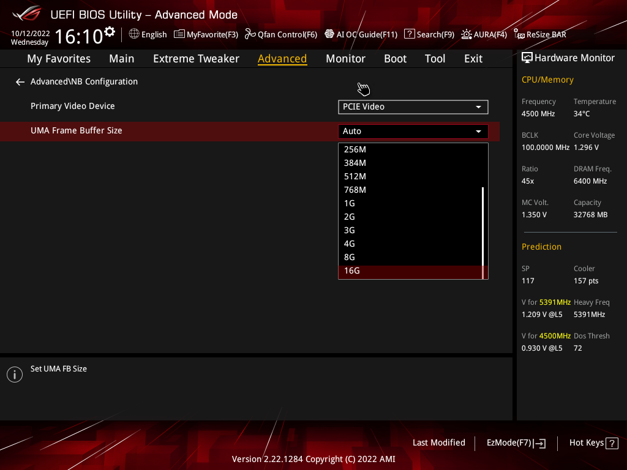
Task: Open the Boot tab
Action: click(395, 59)
